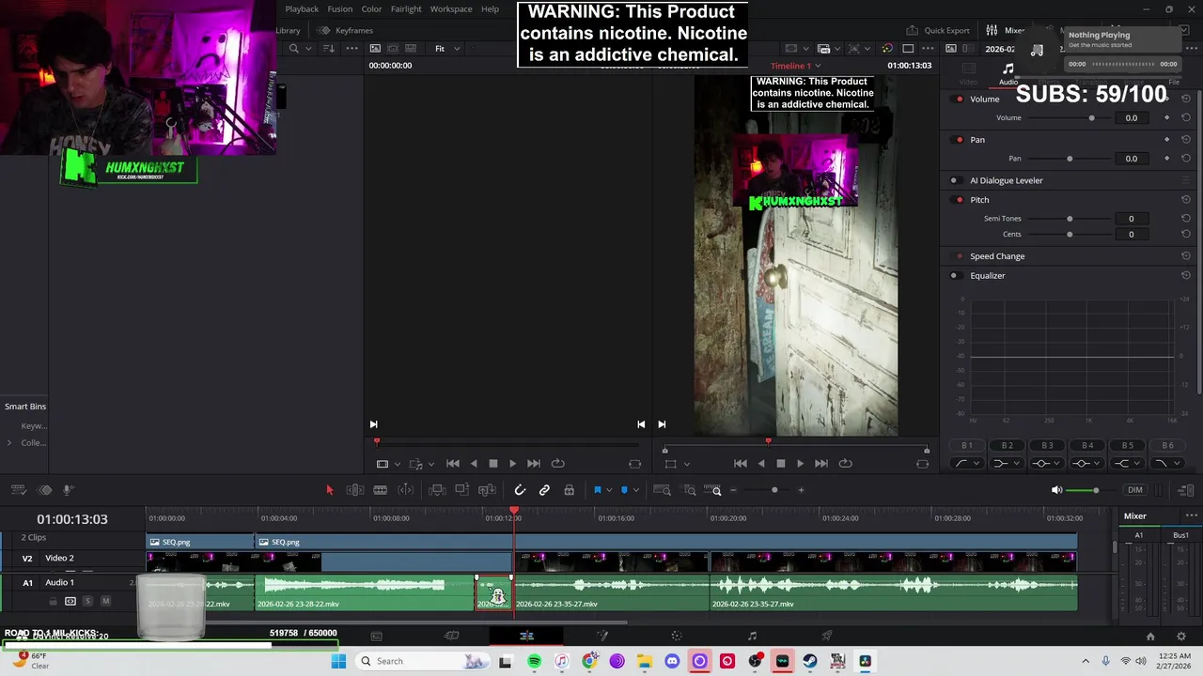Open the Fit zoom dropdown
Screen dimensions: 1203x676
[x=447, y=49]
